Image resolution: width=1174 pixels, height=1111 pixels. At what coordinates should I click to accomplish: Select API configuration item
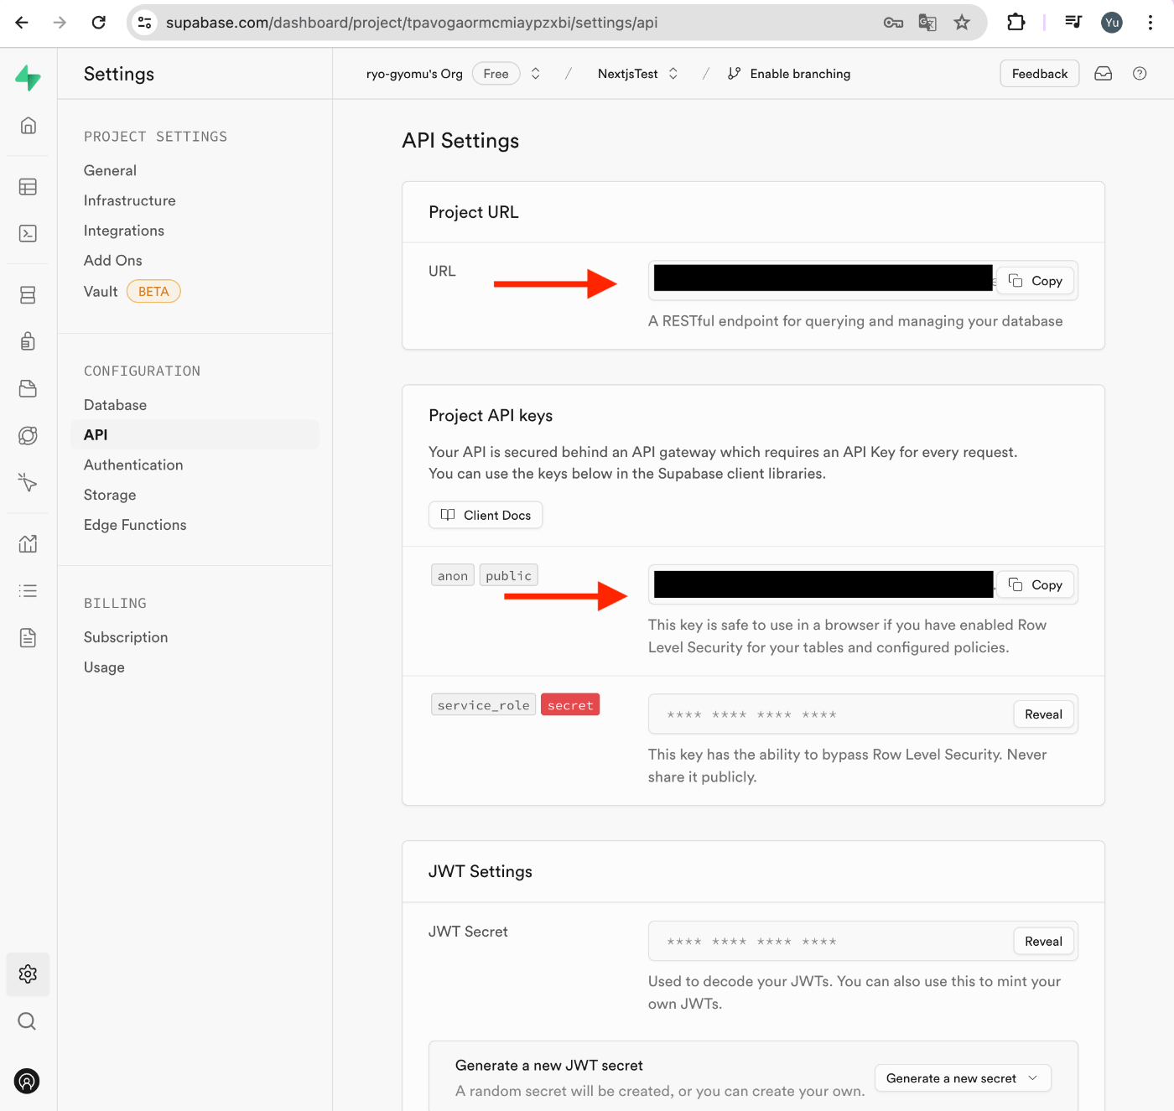pyautogui.click(x=195, y=435)
